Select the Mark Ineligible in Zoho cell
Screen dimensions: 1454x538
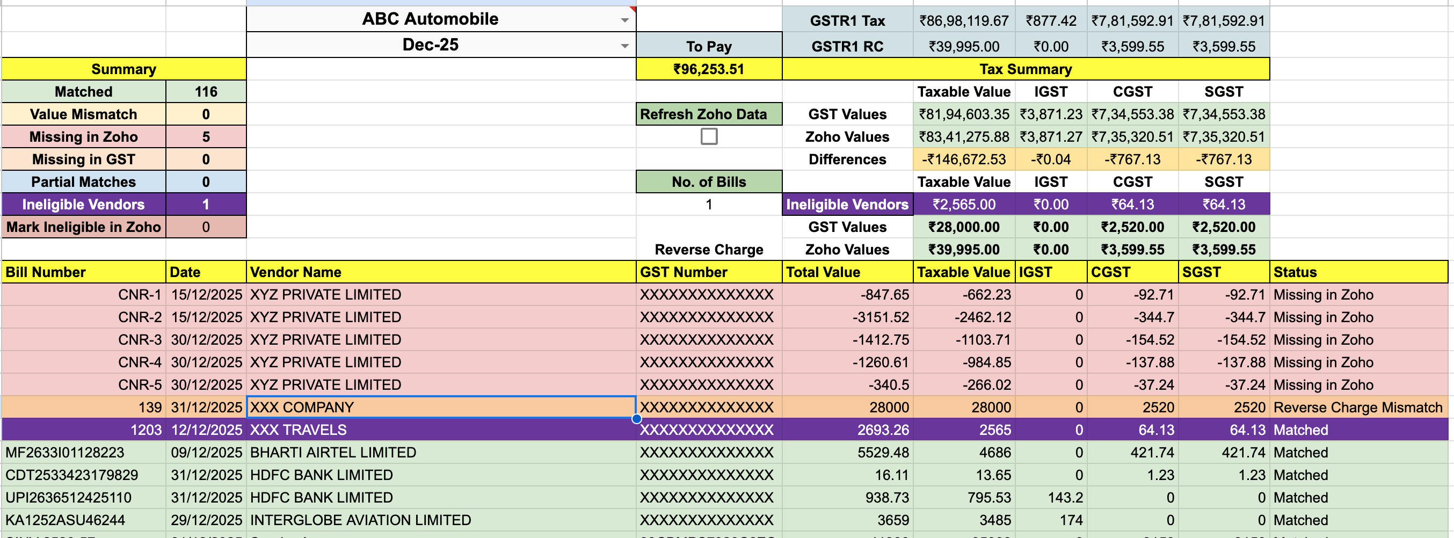(84, 227)
